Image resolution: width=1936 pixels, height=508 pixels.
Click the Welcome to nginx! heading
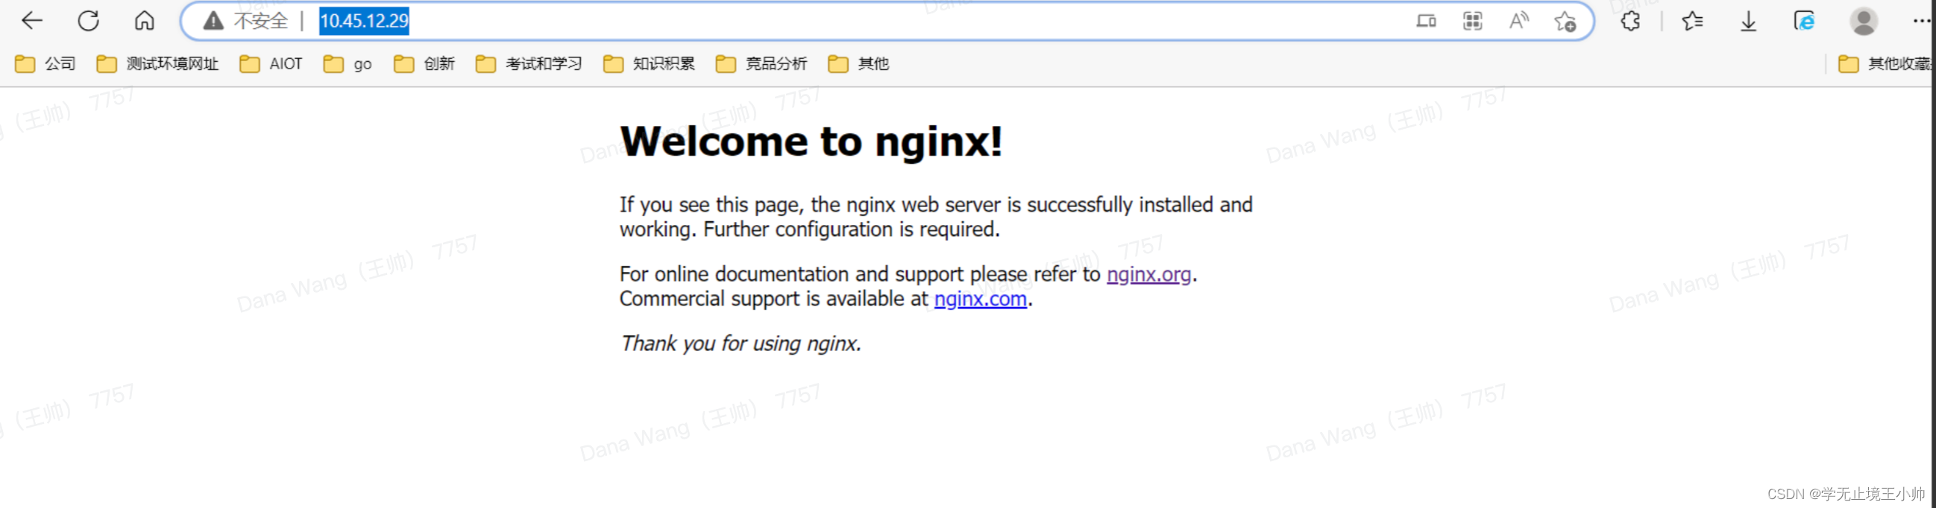[811, 141]
